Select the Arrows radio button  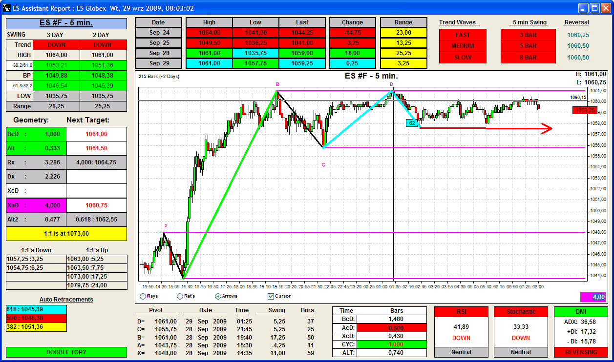click(218, 296)
